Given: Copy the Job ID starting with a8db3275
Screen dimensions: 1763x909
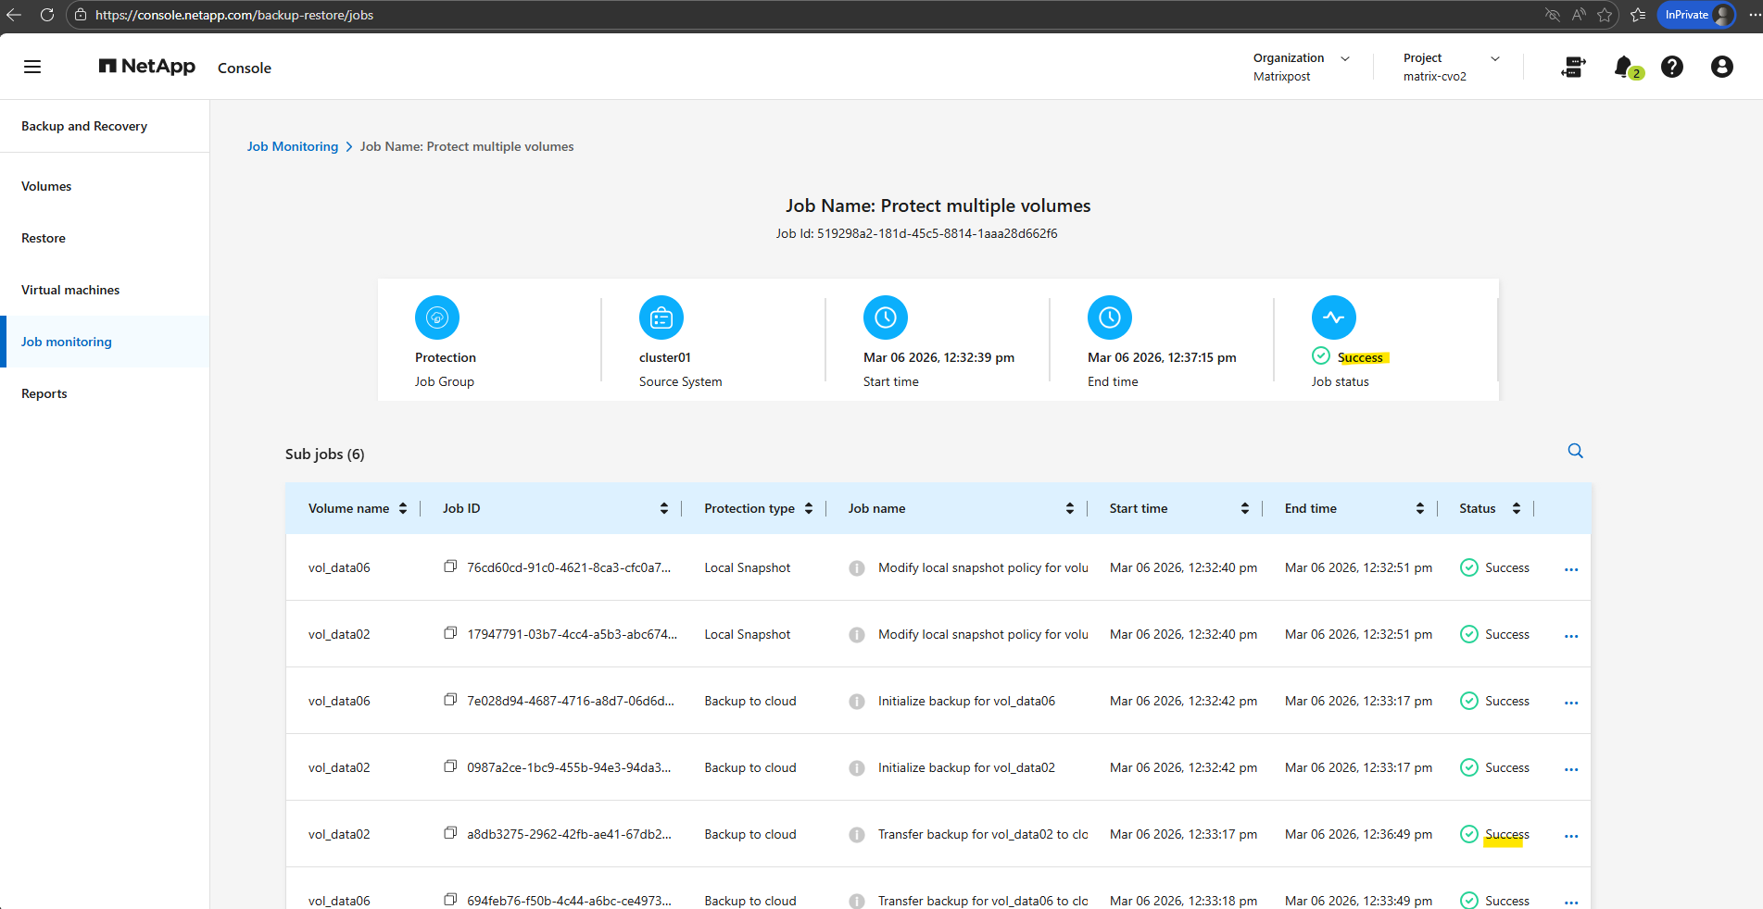Looking at the screenshot, I should coord(450,833).
